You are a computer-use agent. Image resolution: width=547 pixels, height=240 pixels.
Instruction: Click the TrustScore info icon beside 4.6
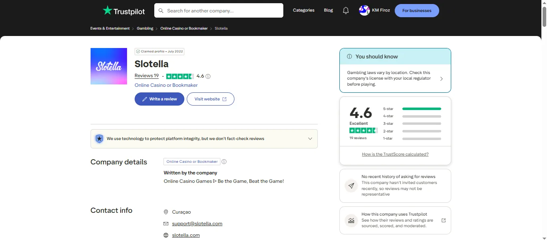208,76
